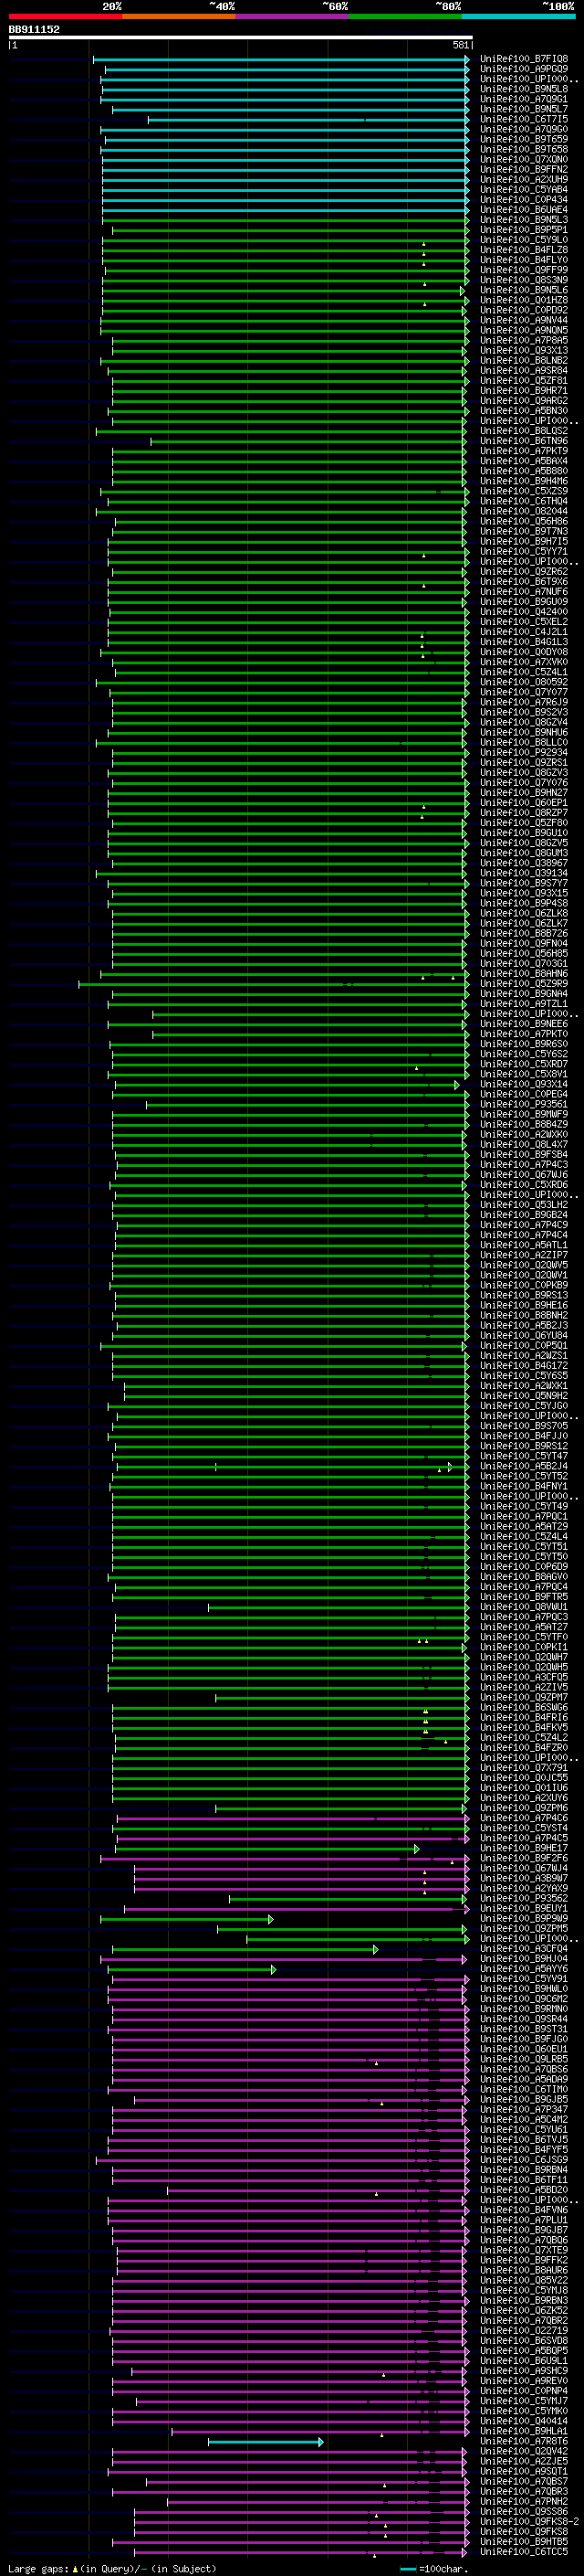Select hit UniRef100_B9P5P1

(x=524, y=230)
